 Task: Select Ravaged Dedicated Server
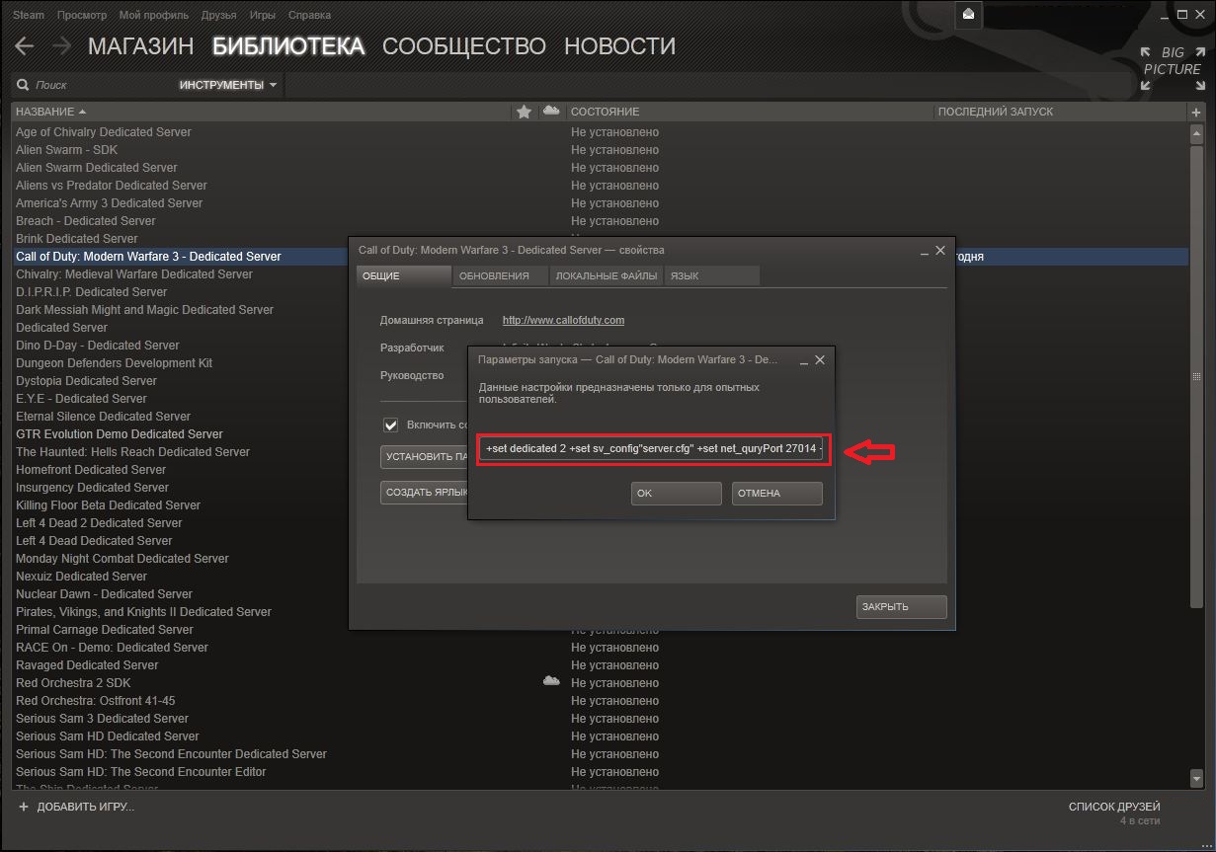pos(87,665)
